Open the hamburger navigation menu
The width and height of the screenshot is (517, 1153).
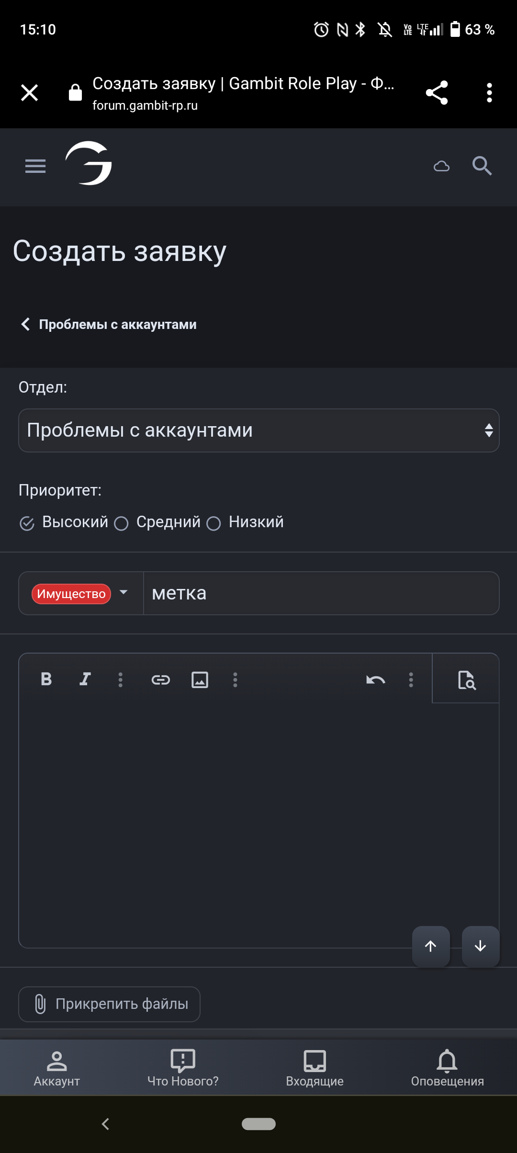click(35, 166)
